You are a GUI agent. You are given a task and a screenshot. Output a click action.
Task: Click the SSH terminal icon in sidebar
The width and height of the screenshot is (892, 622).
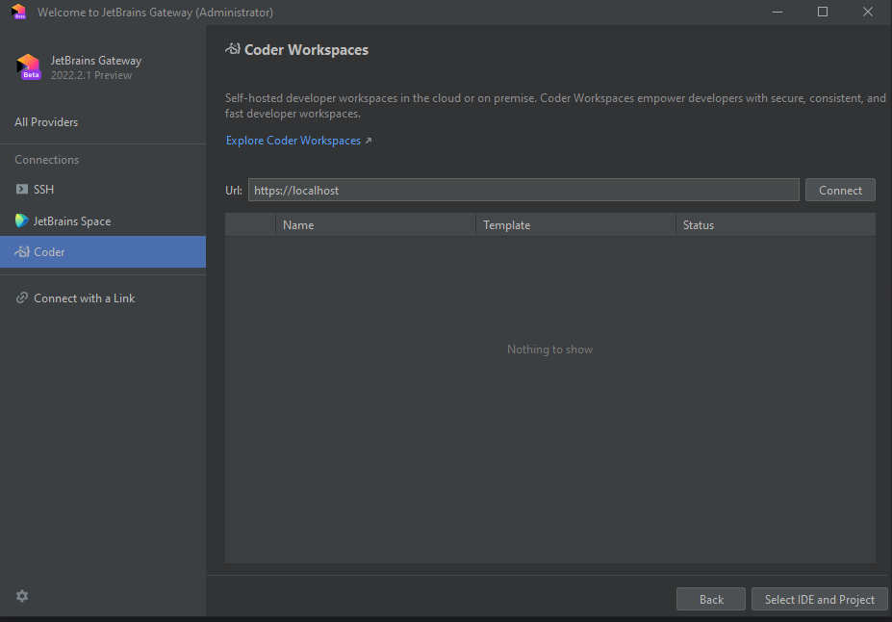tap(21, 189)
